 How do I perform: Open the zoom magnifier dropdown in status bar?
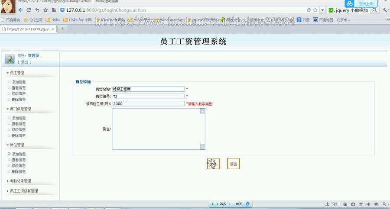tap(385, 204)
